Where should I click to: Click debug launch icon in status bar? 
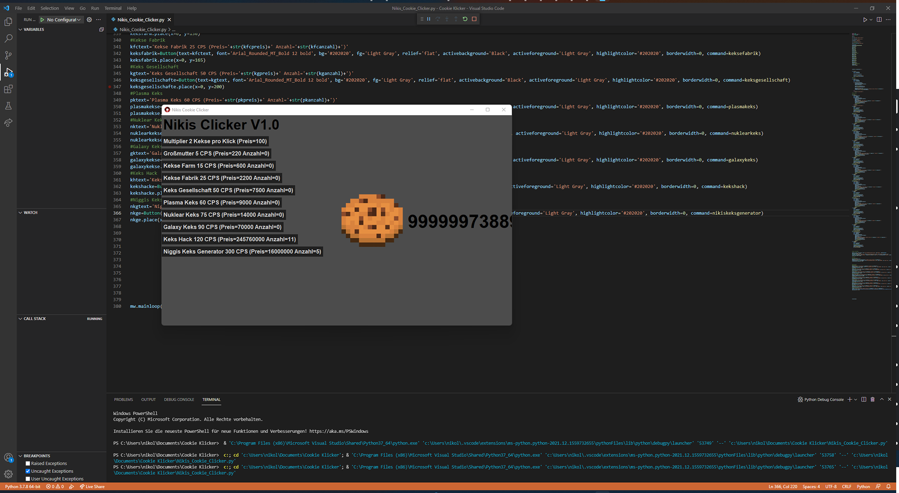click(x=72, y=487)
